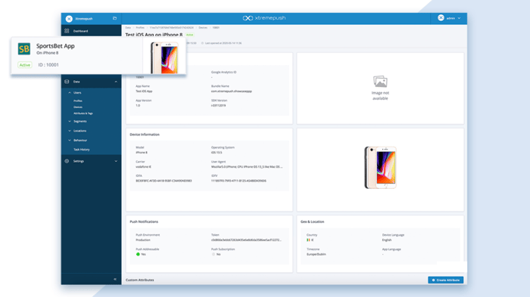The height and width of the screenshot is (297, 530).
Task: Click the Dashboard grid icon in sidebar
Action: tap(67, 31)
